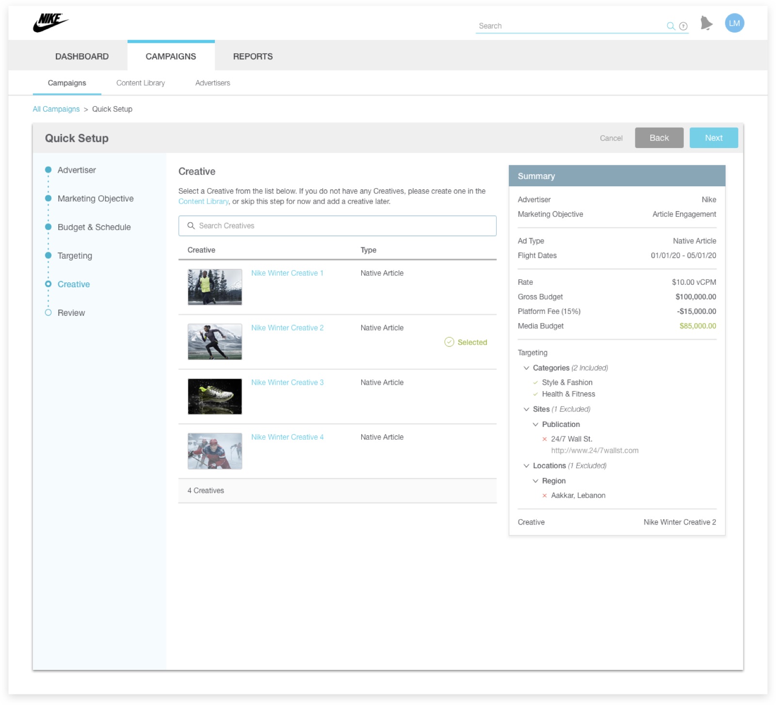Click the -$15,000.00 Platform Fee value
The width and height of the screenshot is (776, 705).
pyautogui.click(x=696, y=312)
